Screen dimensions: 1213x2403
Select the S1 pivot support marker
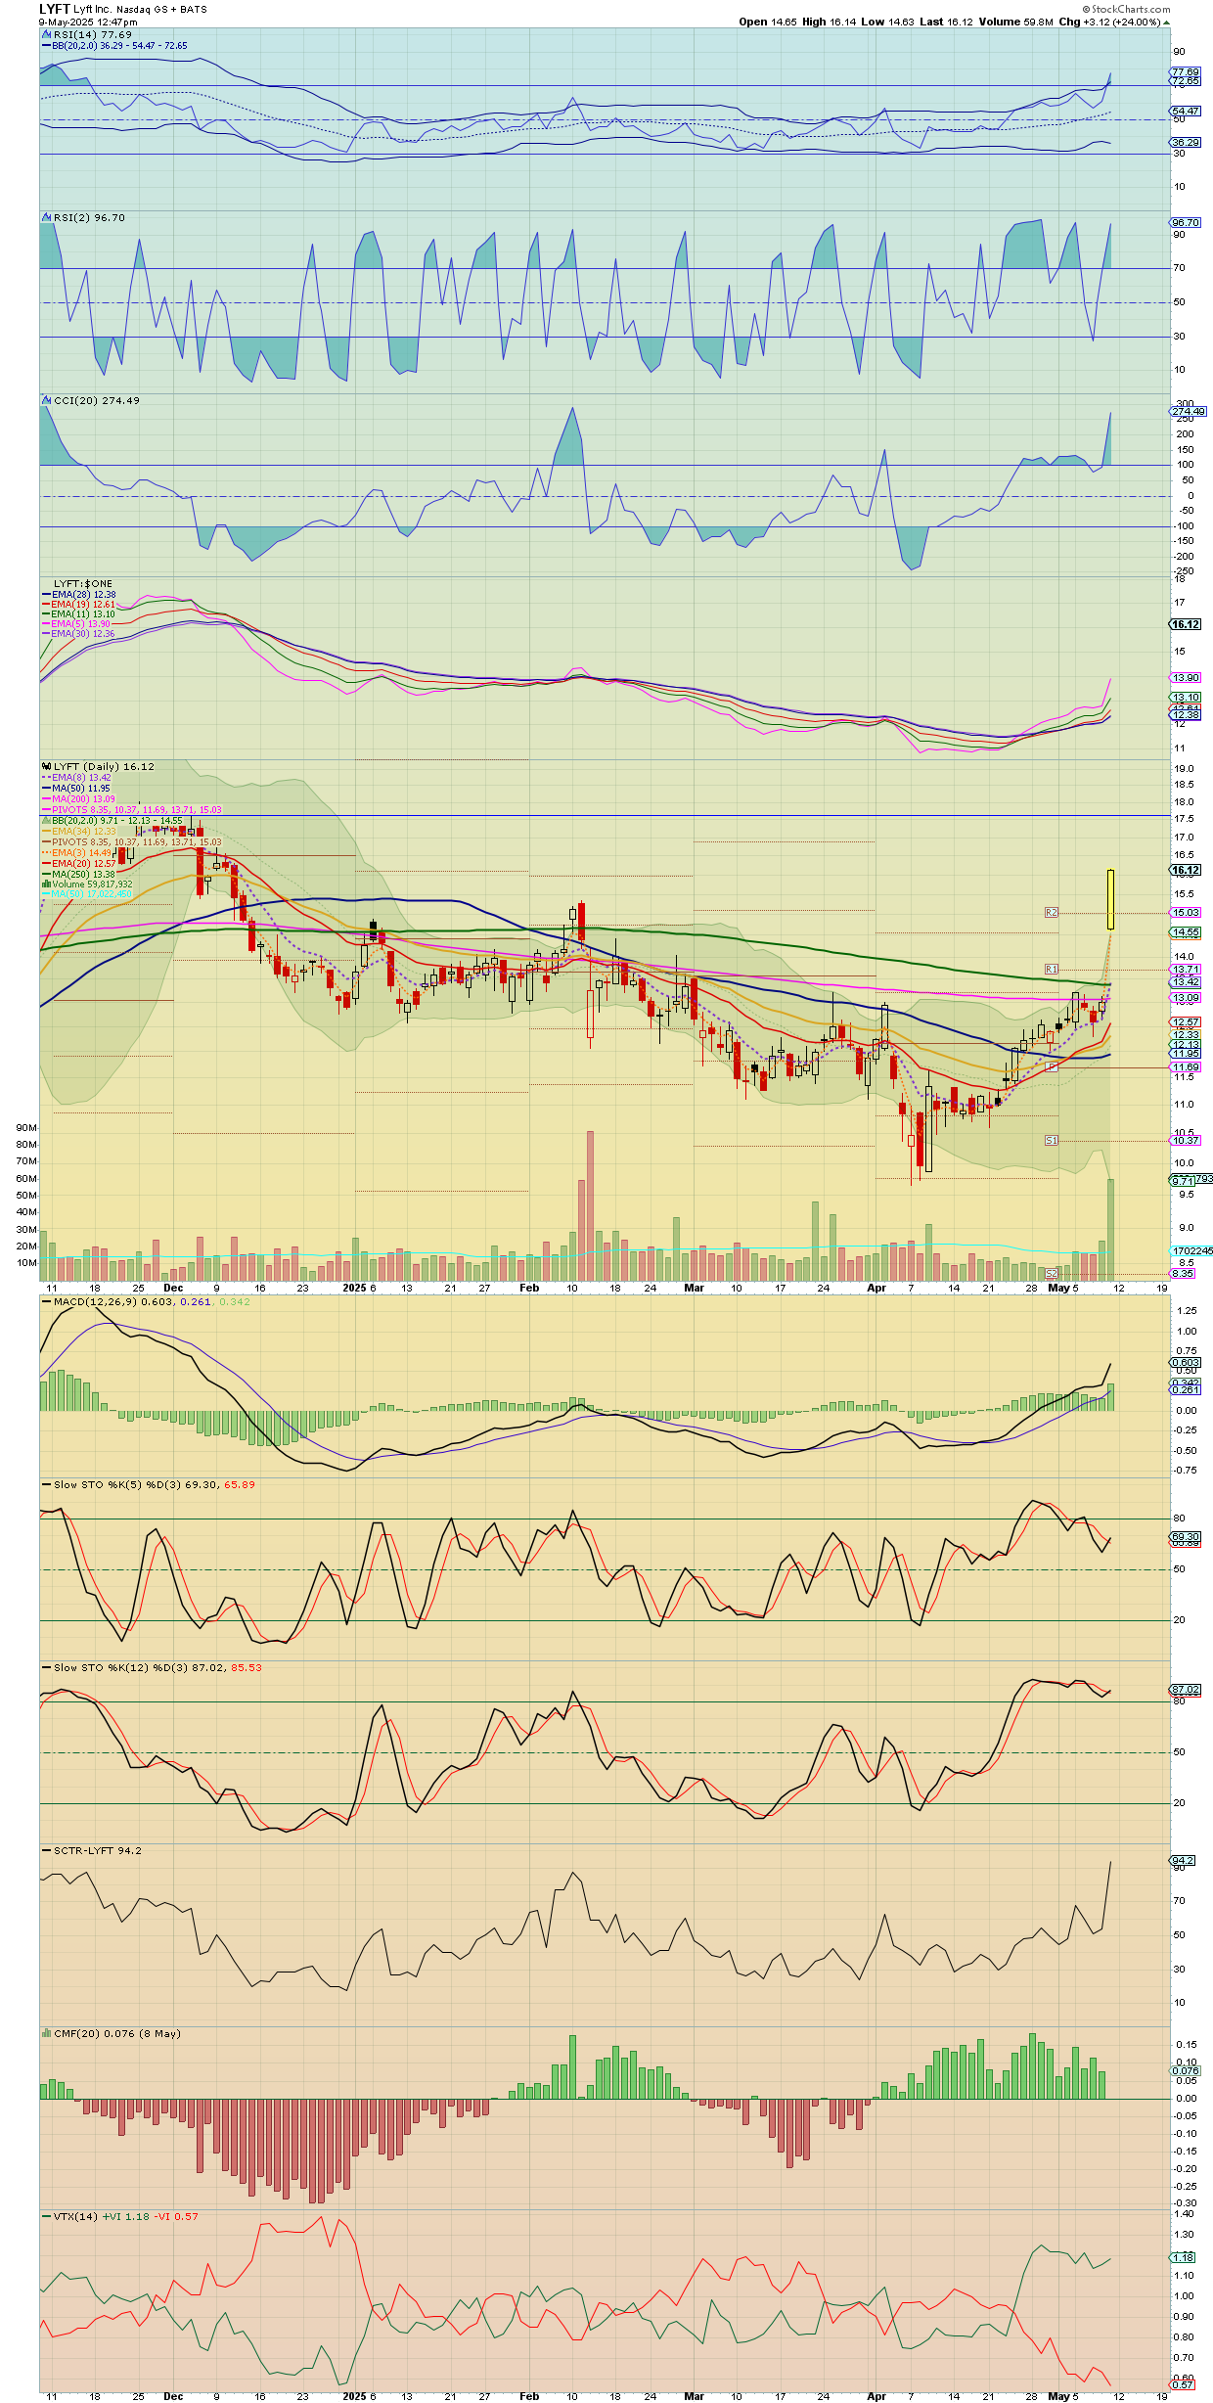[1052, 1140]
